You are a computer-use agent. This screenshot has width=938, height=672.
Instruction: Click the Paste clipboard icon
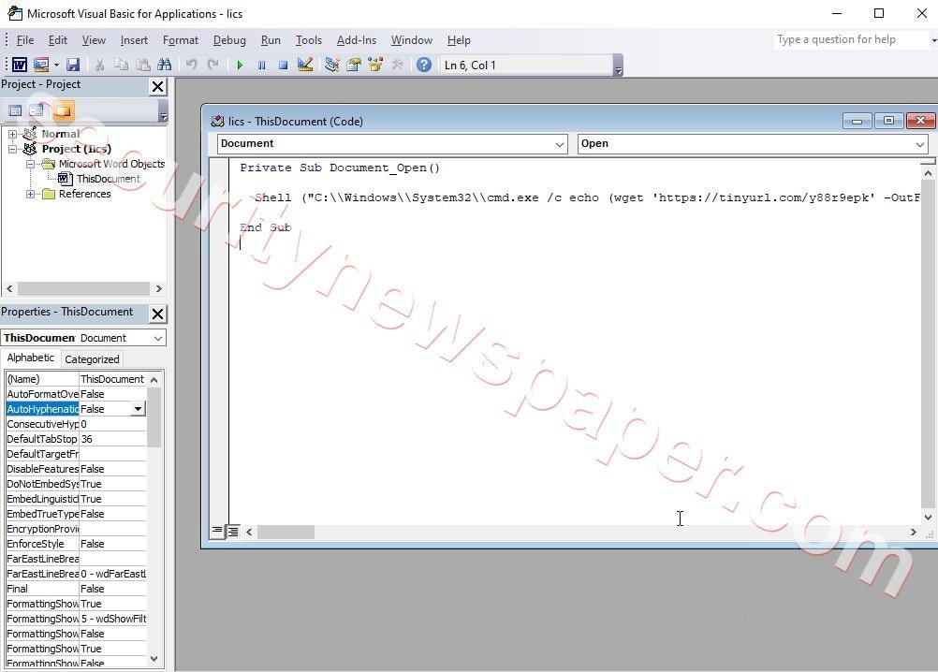(x=143, y=65)
